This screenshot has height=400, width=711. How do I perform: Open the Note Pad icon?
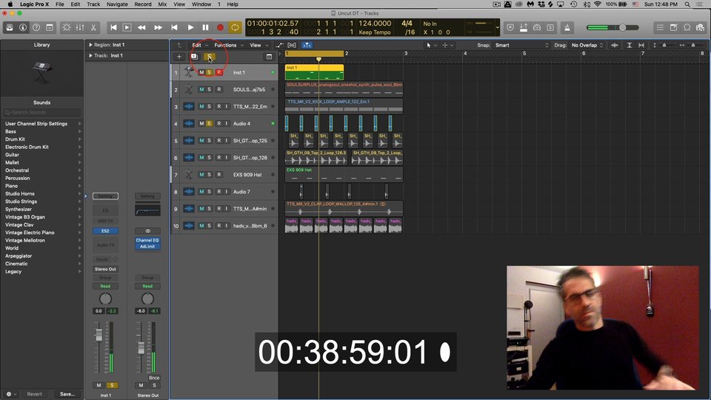(674, 27)
